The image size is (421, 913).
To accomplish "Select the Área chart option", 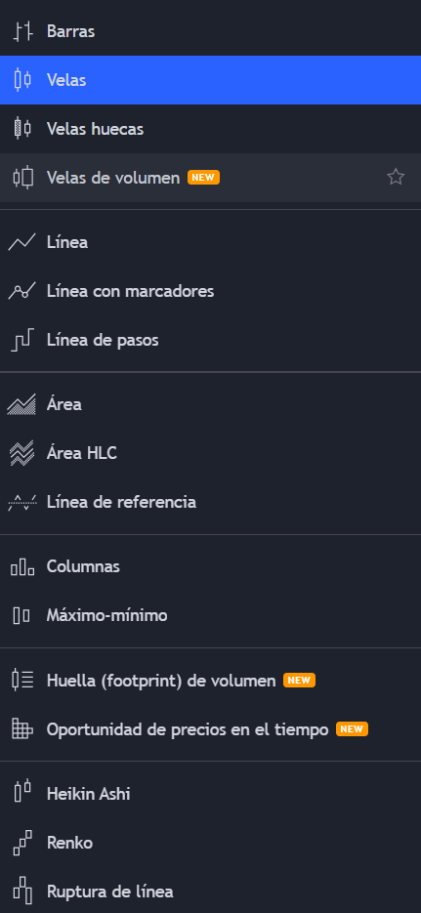I will pos(210,404).
